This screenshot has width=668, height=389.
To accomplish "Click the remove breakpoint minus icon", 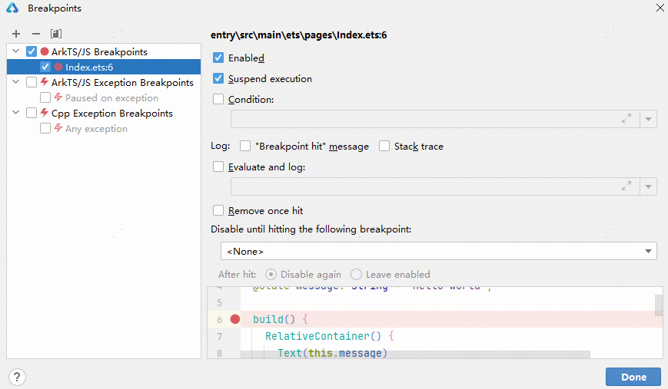I will (x=35, y=34).
